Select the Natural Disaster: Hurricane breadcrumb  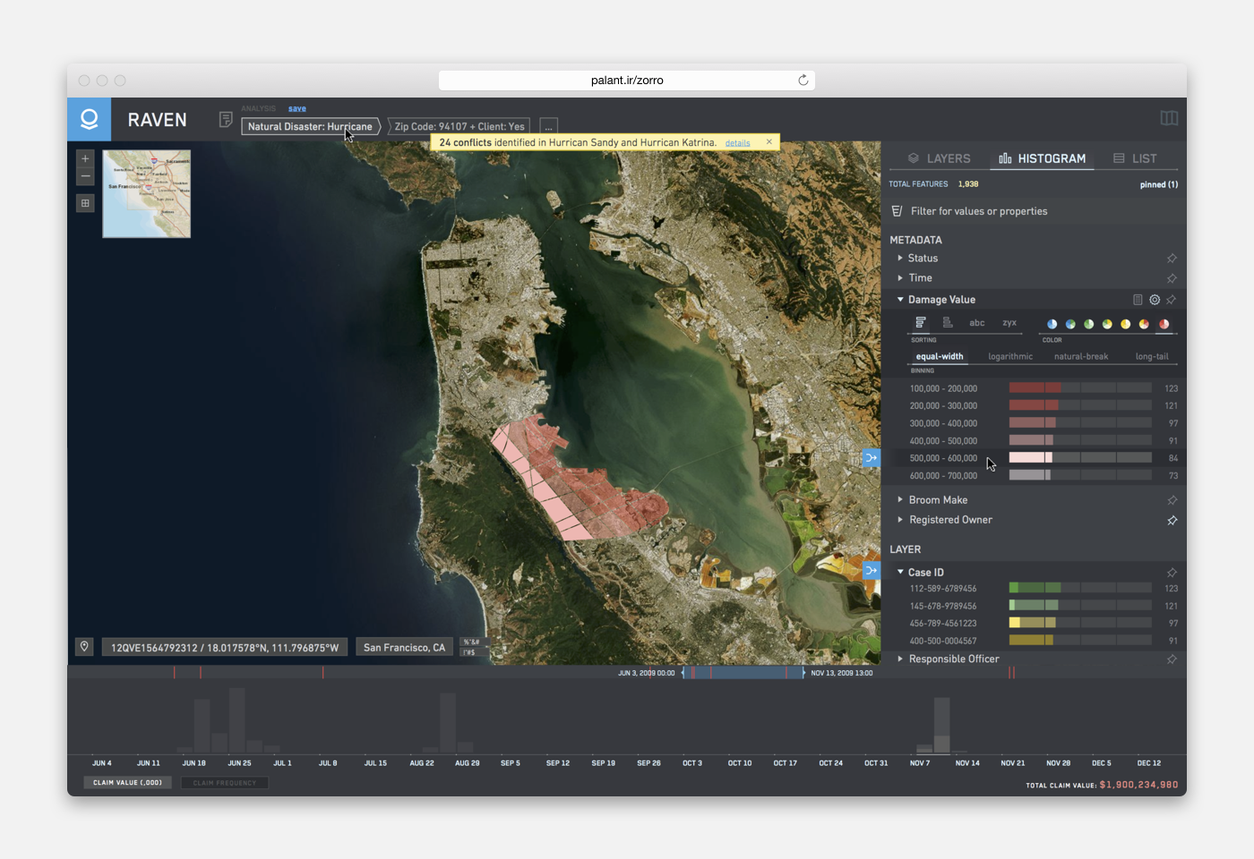[310, 126]
